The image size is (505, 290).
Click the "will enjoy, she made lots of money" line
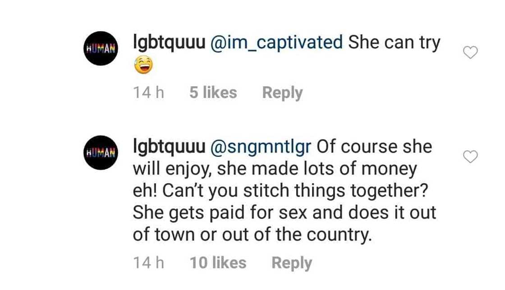[x=274, y=169]
